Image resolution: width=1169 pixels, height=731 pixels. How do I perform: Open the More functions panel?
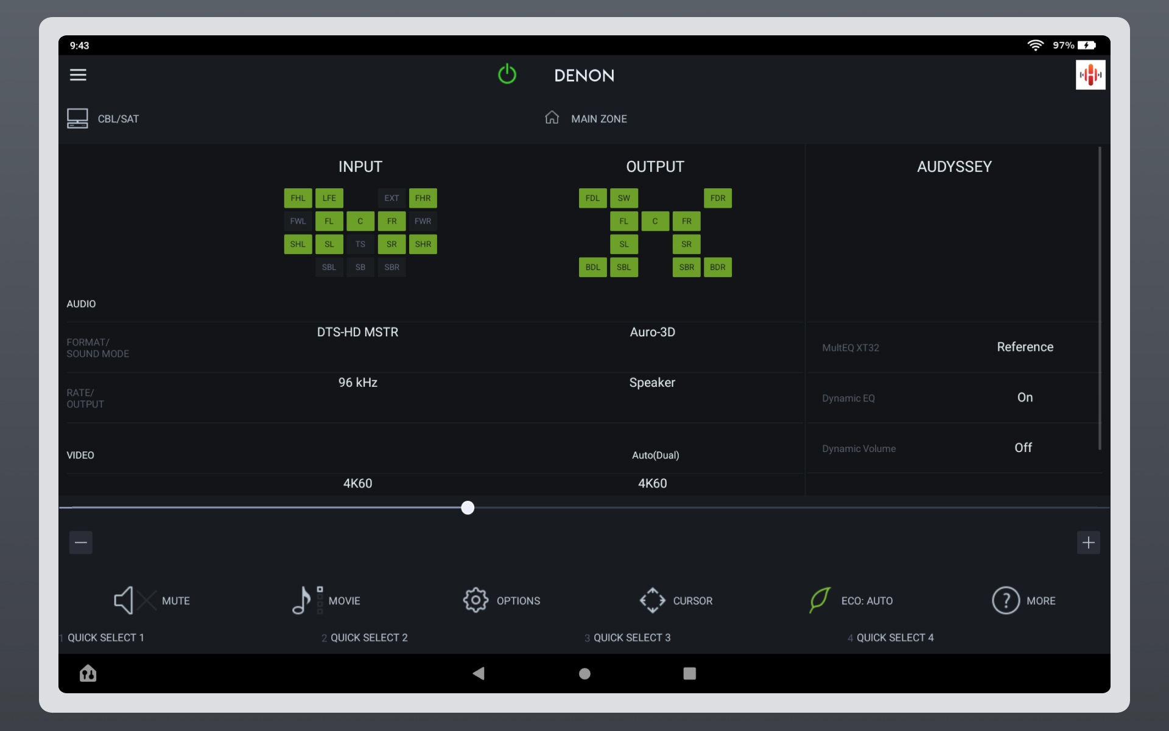click(1025, 600)
